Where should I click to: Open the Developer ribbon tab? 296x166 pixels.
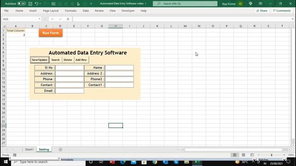pyautogui.click(x=128, y=11)
